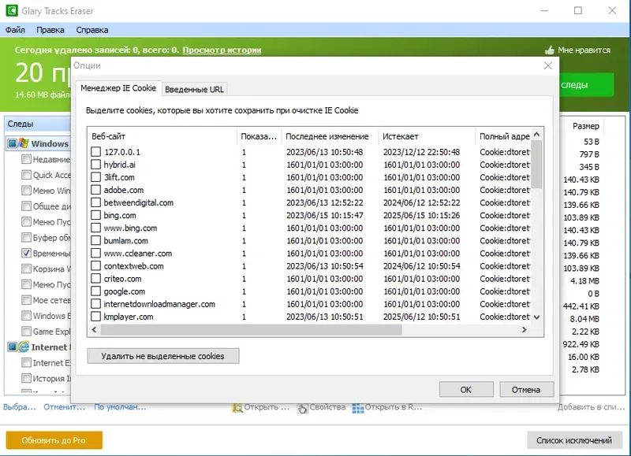
Task: Open the Список исключений button
Action: pos(574,440)
